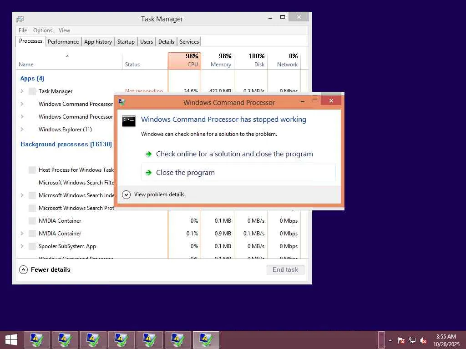
Task: Click Close the program option
Action: point(238,172)
